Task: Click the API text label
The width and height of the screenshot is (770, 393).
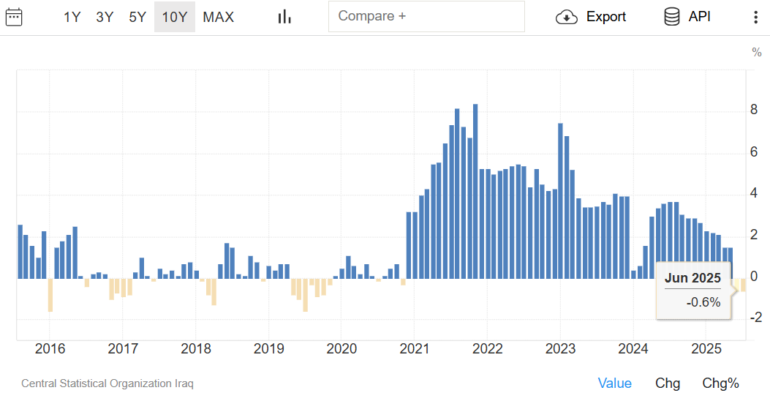Action: (x=699, y=17)
